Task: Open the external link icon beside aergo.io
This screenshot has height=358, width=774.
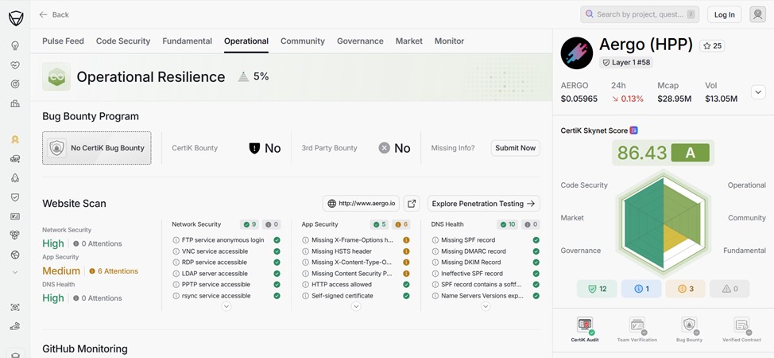Action: coord(411,204)
